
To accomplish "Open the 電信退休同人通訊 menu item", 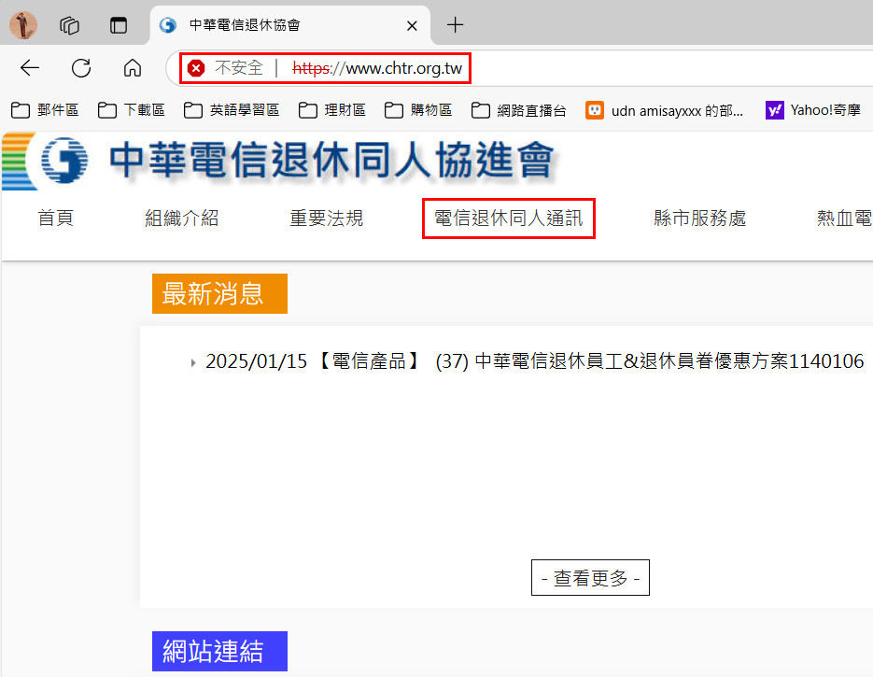I will click(509, 219).
